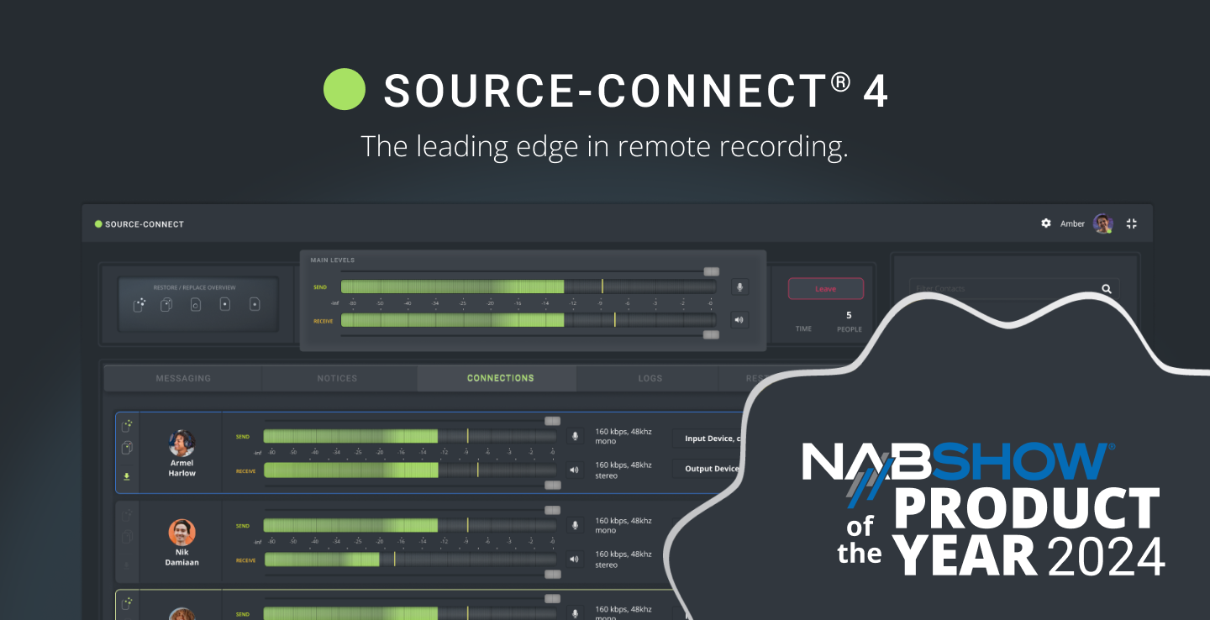Open the Logs tab

pos(650,378)
